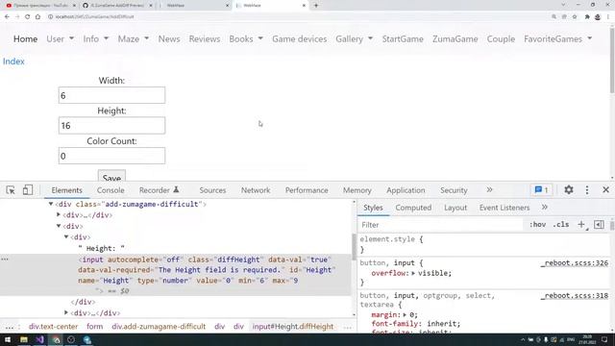Toggle the computed styles sidebar icon
This screenshot has height=346, width=615.
pyautogui.click(x=599, y=225)
